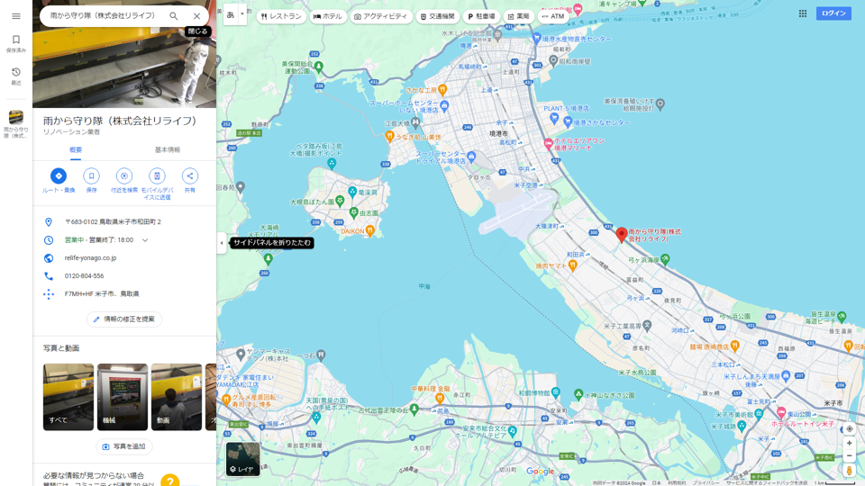Zoom in the map with plus
The height and width of the screenshot is (486, 865).
click(849, 444)
